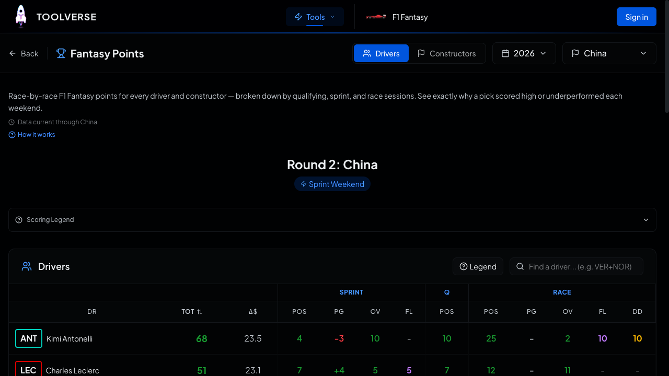Click the TOOLVERSE brand text

coord(66,17)
